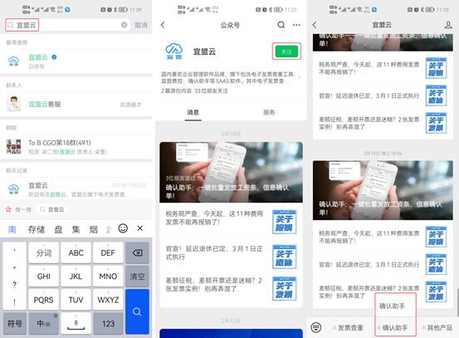
Task: Click the chat scrollbar on the right edge
Action: tap(457, 302)
